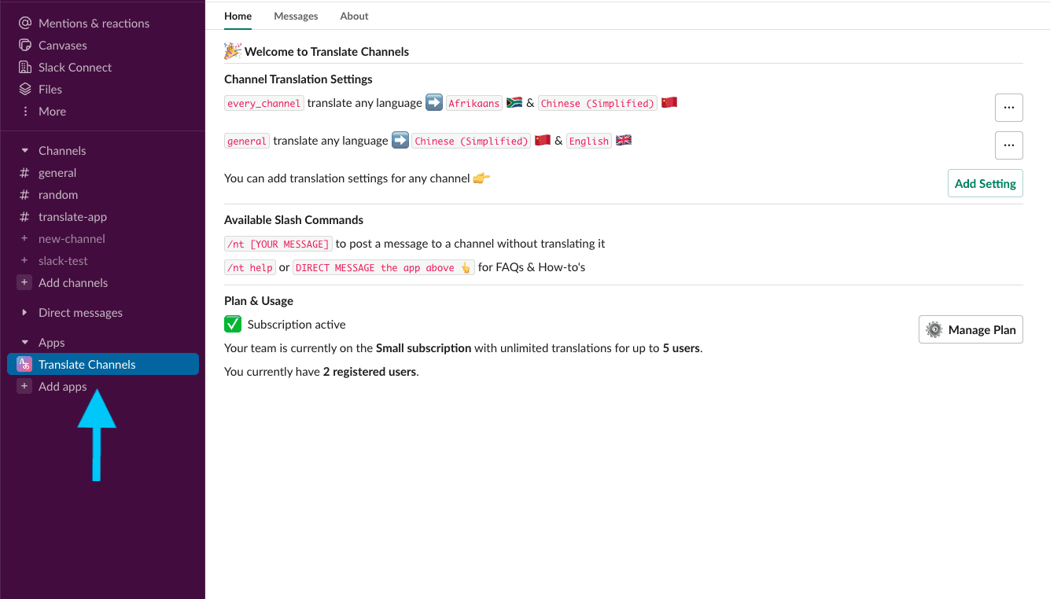Click plus icon beside new-channel

24,239
